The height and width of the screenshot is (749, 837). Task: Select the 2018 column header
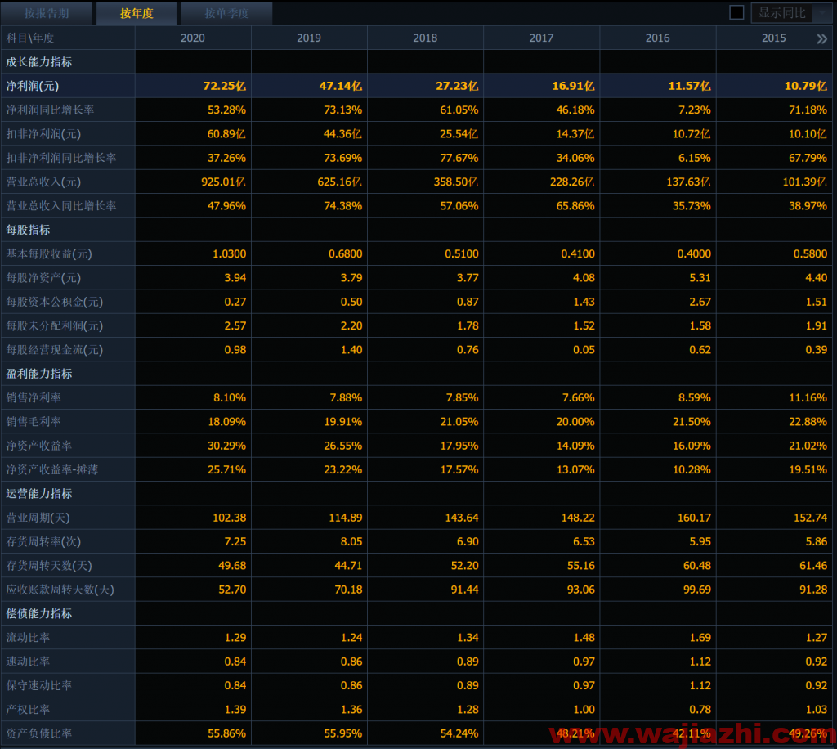coord(425,38)
